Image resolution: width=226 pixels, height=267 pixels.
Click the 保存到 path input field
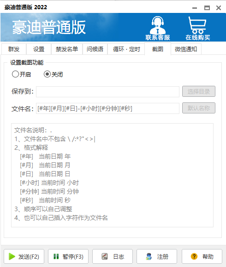[x=107, y=92]
